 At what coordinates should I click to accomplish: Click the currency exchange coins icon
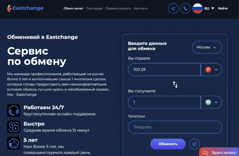click(x=14, y=127)
